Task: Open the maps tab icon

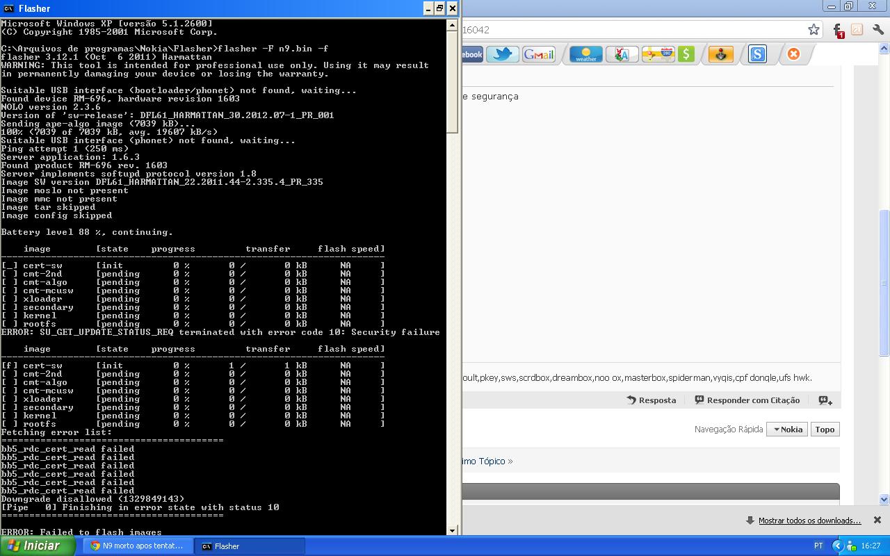Action: point(657,54)
